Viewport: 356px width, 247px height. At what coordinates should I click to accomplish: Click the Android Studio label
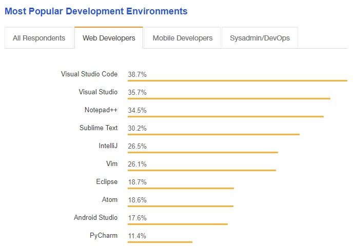[x=95, y=218]
